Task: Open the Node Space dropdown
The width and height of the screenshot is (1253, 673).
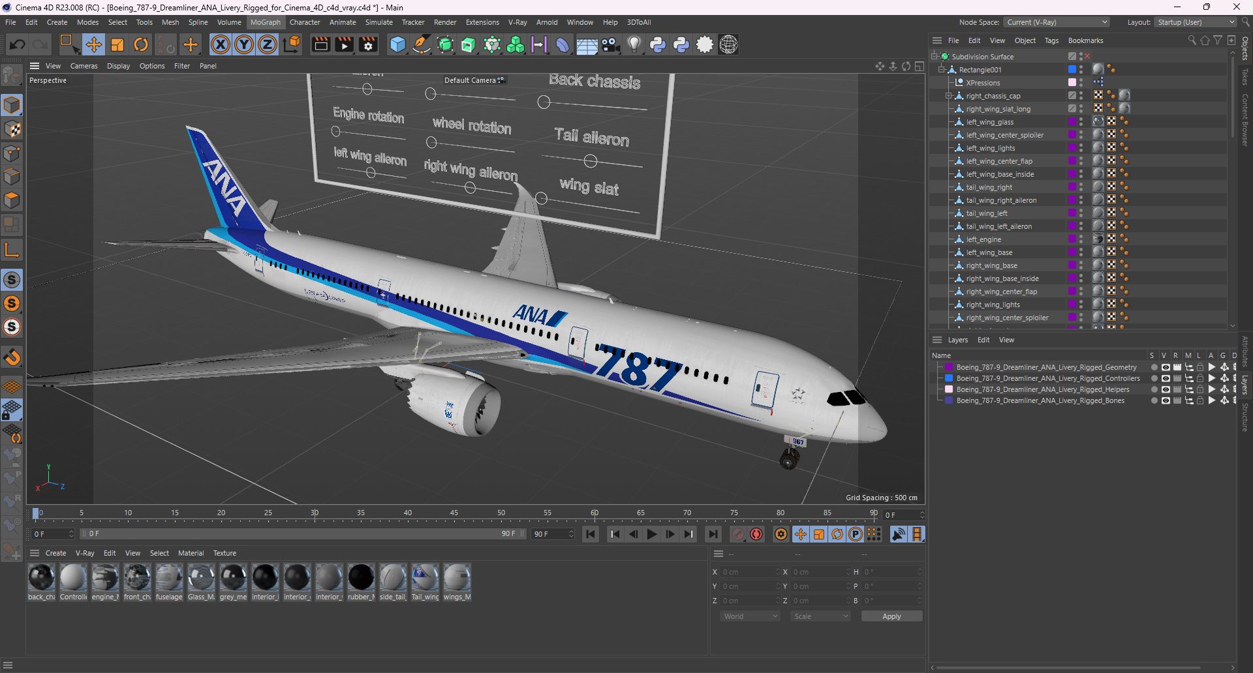Action: pyautogui.click(x=1057, y=22)
